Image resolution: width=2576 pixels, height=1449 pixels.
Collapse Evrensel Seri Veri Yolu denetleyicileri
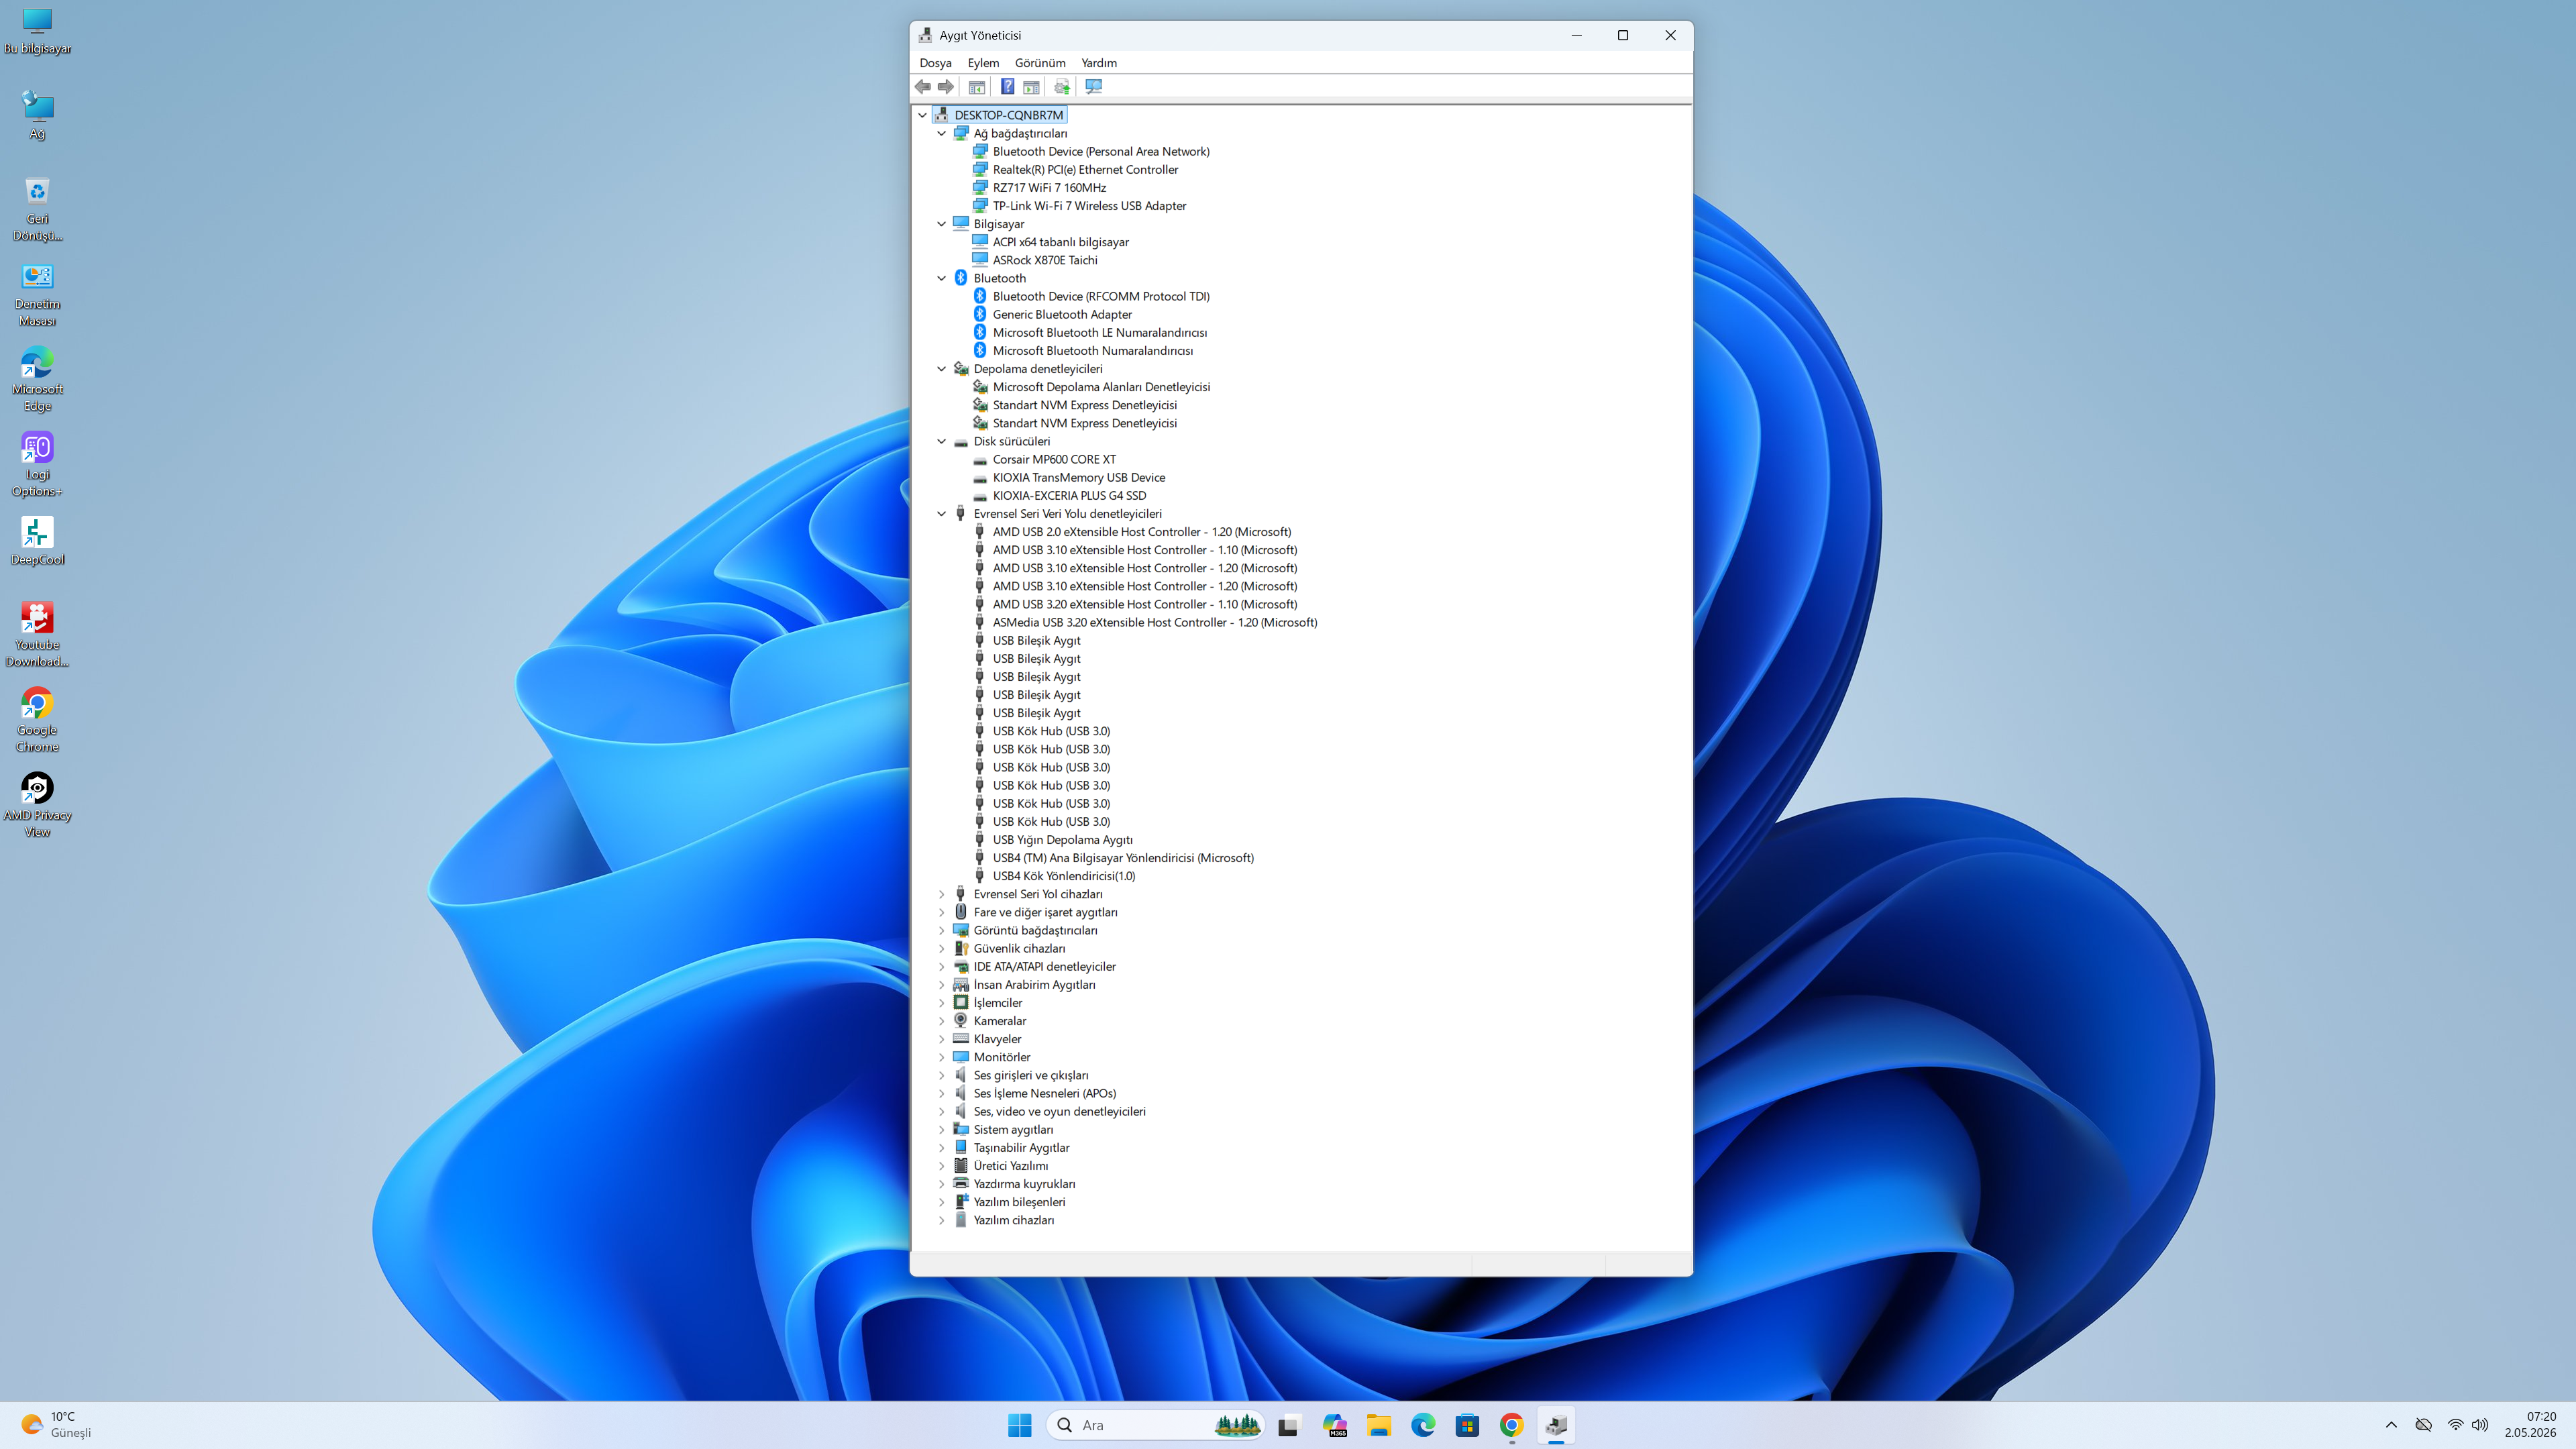coord(941,514)
